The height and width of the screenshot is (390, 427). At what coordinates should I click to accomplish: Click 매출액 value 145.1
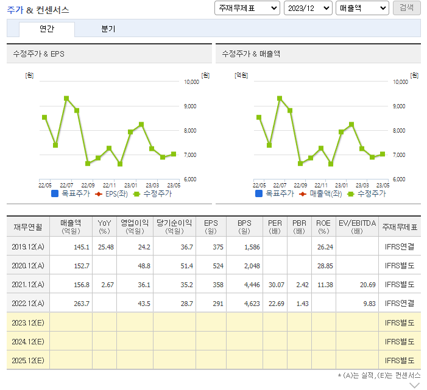[x=82, y=247]
